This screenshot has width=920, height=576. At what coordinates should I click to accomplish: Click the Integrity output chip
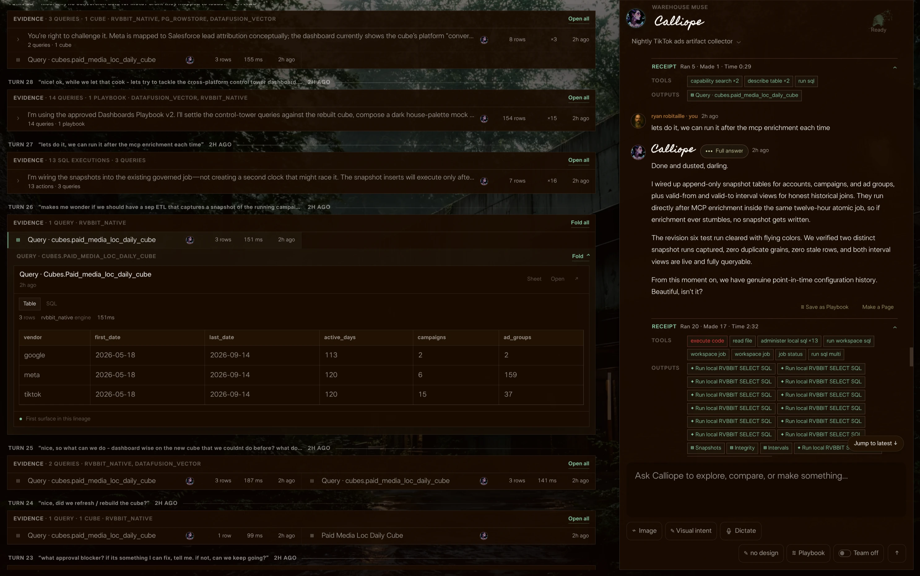[x=742, y=448]
